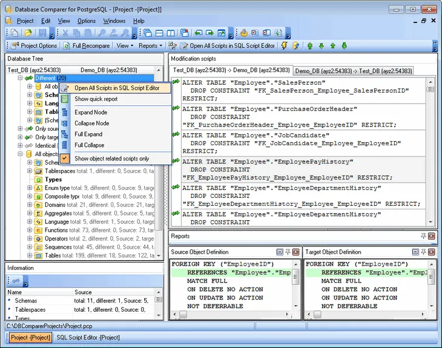Image resolution: width=442 pixels, height=348 pixels.
Task: Close the Source Object Definition panel
Action: 296,252
